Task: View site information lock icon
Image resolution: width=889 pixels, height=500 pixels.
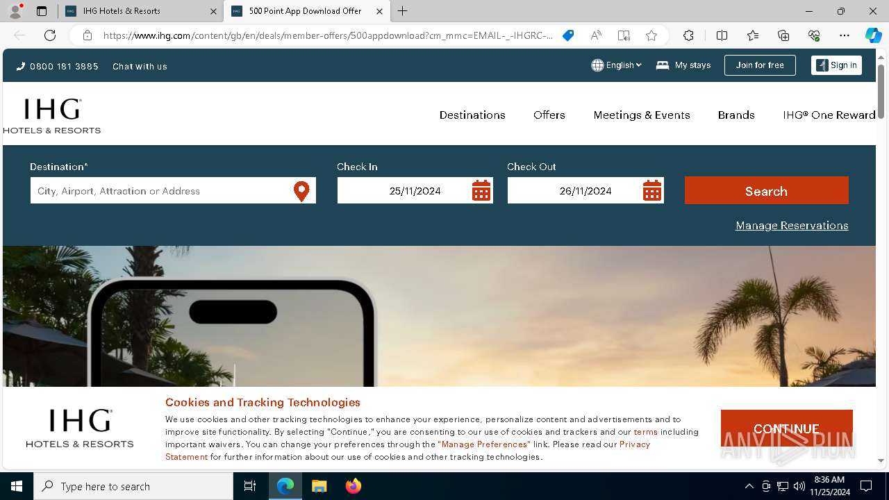Action: [87, 35]
